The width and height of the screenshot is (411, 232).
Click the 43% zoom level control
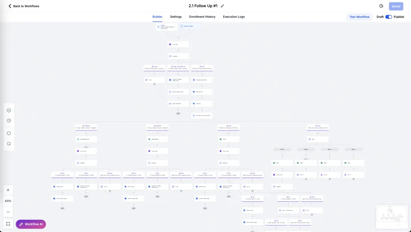pos(8,201)
